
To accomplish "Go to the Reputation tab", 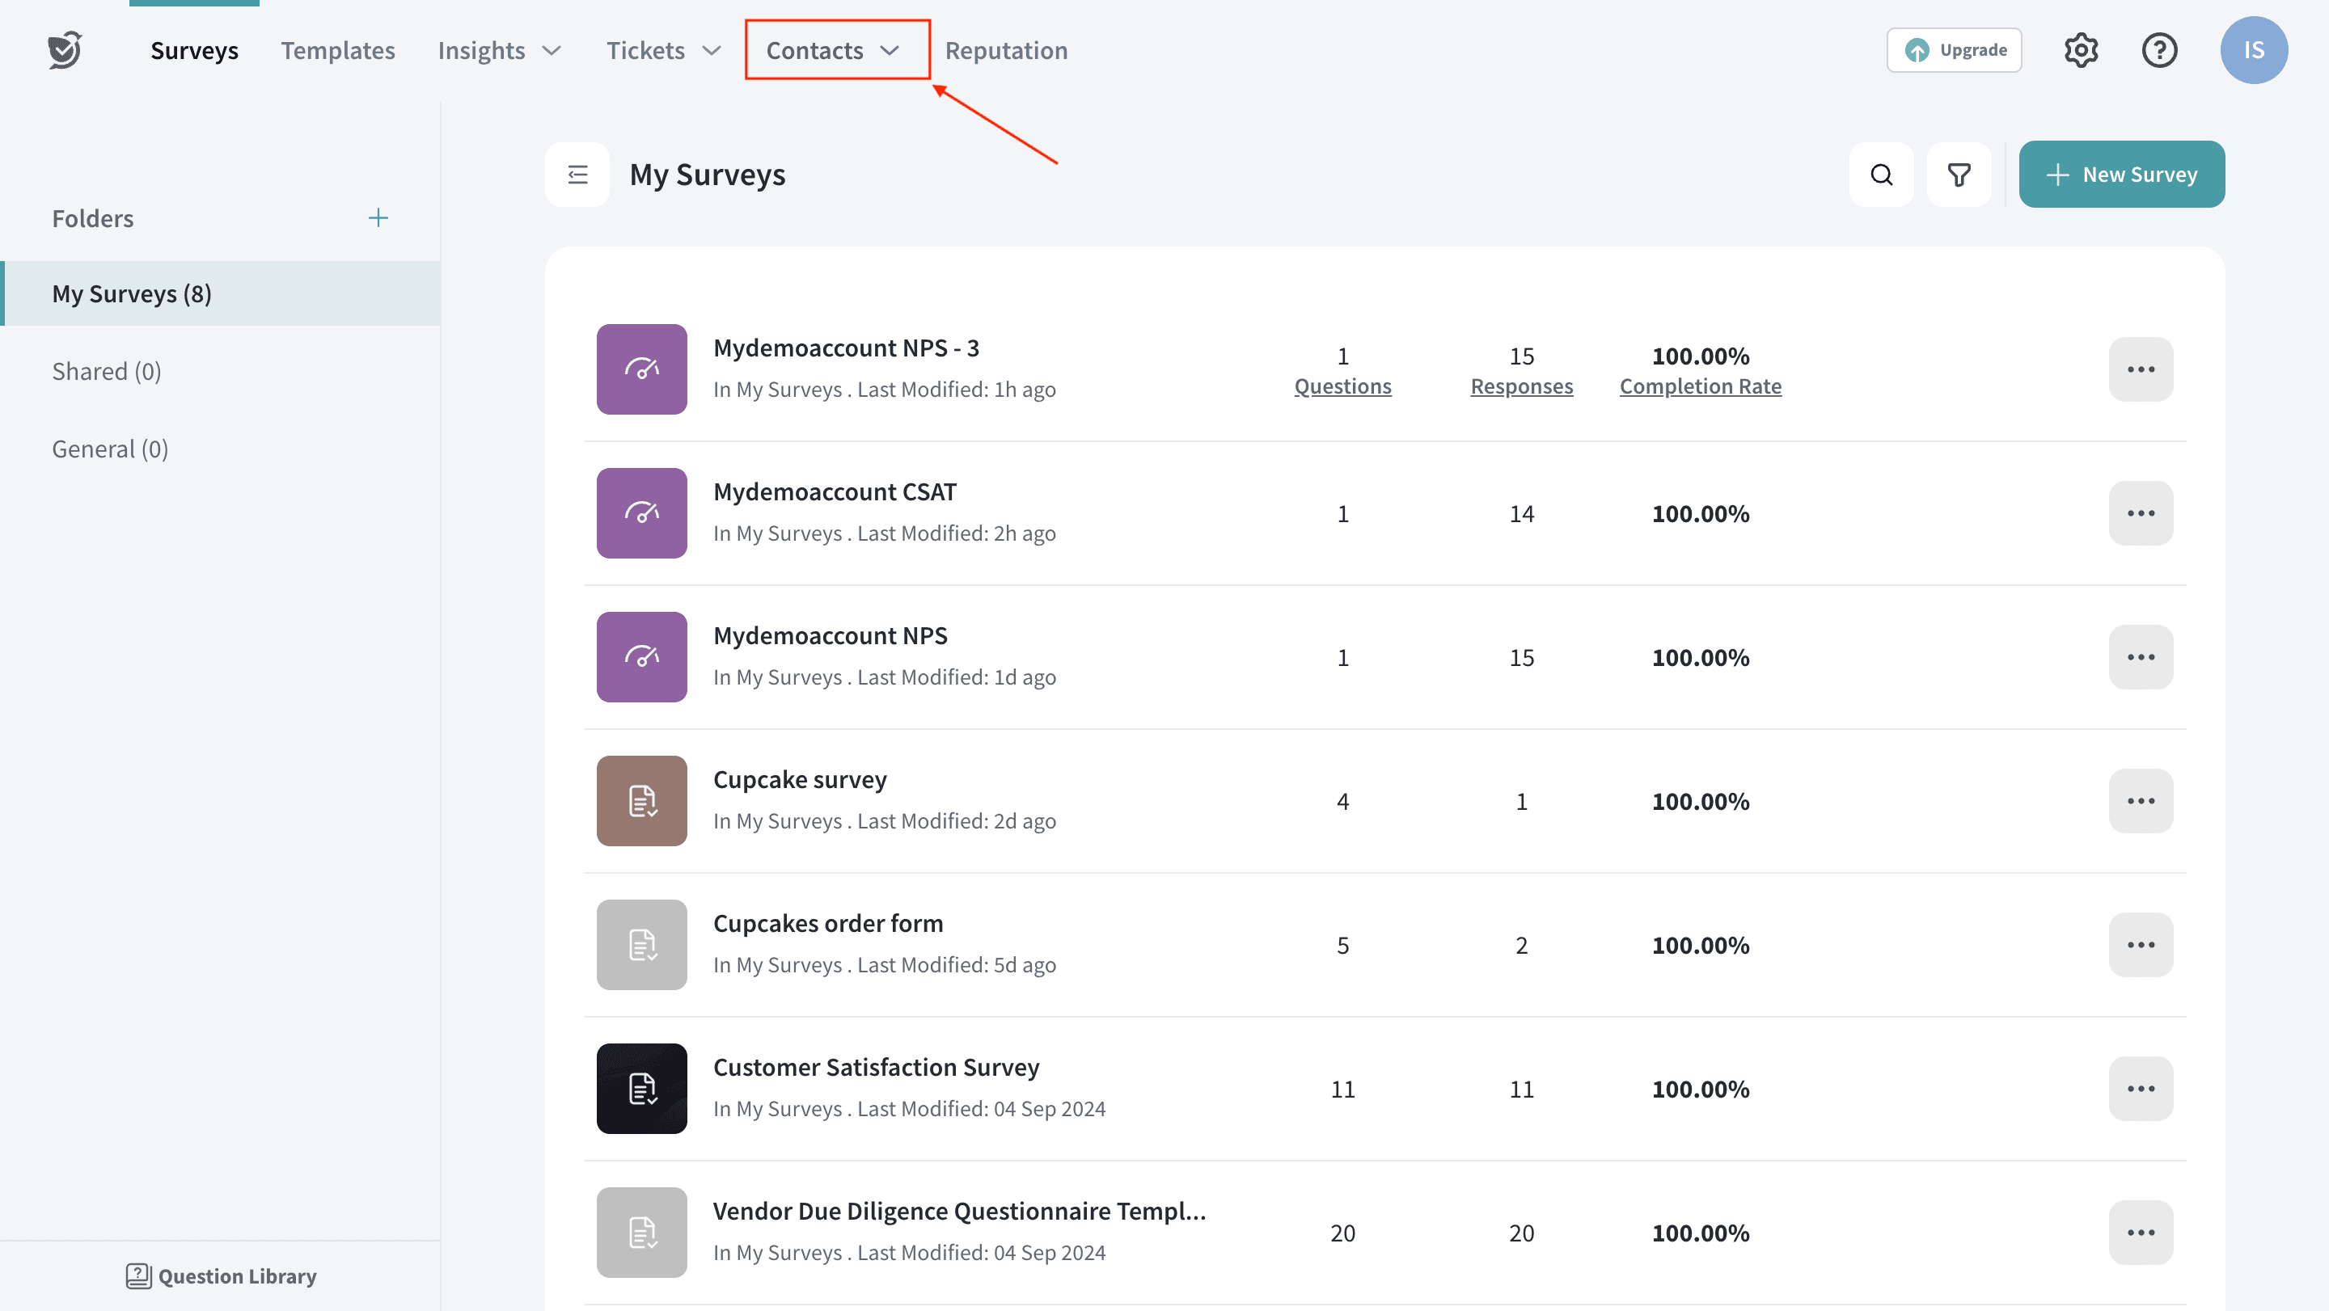I will pyautogui.click(x=1005, y=51).
